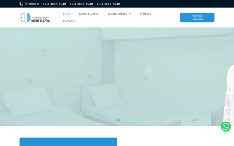Call the last (11) 3648-7040 number
This screenshot has height=146, width=234.
[108, 4]
